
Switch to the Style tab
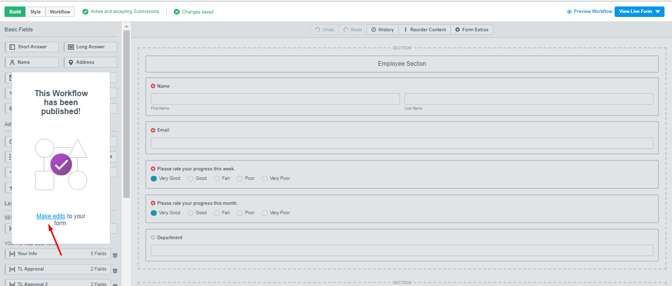(x=35, y=11)
